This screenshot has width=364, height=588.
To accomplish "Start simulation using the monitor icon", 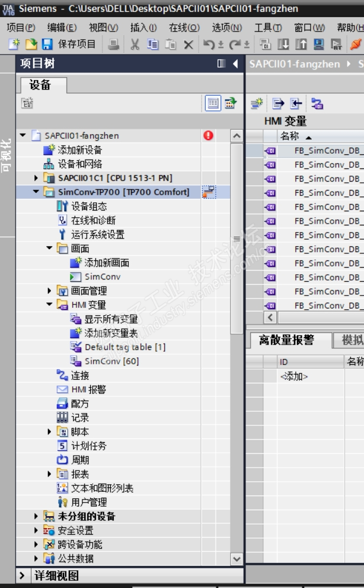I will click(318, 45).
